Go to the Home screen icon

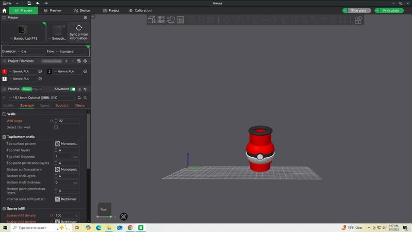4,10
